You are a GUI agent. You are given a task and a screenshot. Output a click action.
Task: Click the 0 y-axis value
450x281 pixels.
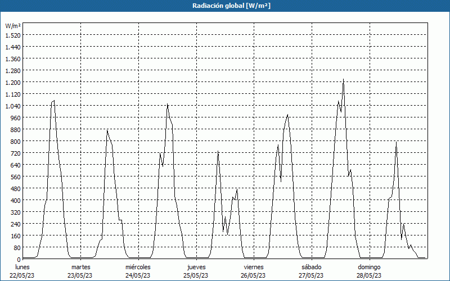[x=19, y=259]
